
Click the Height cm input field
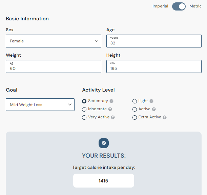(154, 66)
